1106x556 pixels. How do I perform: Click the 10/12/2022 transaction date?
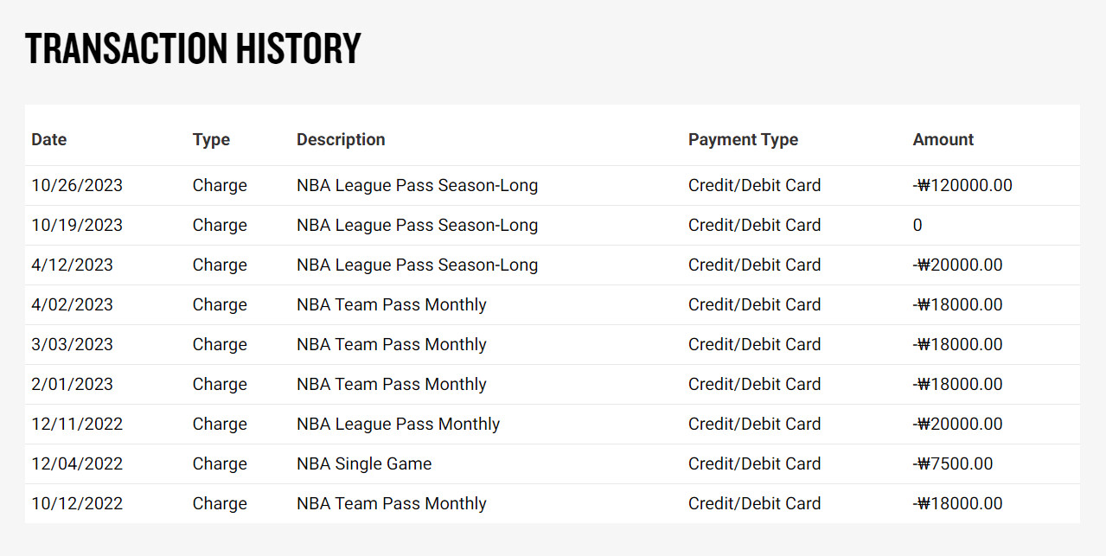click(x=77, y=503)
